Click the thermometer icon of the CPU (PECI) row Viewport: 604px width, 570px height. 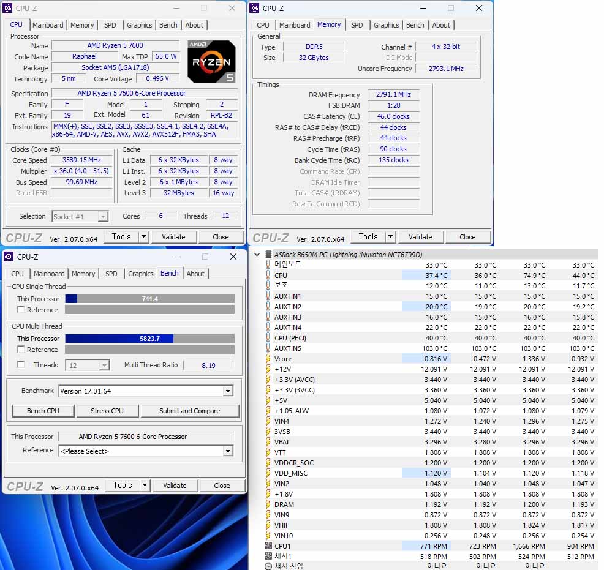268,337
